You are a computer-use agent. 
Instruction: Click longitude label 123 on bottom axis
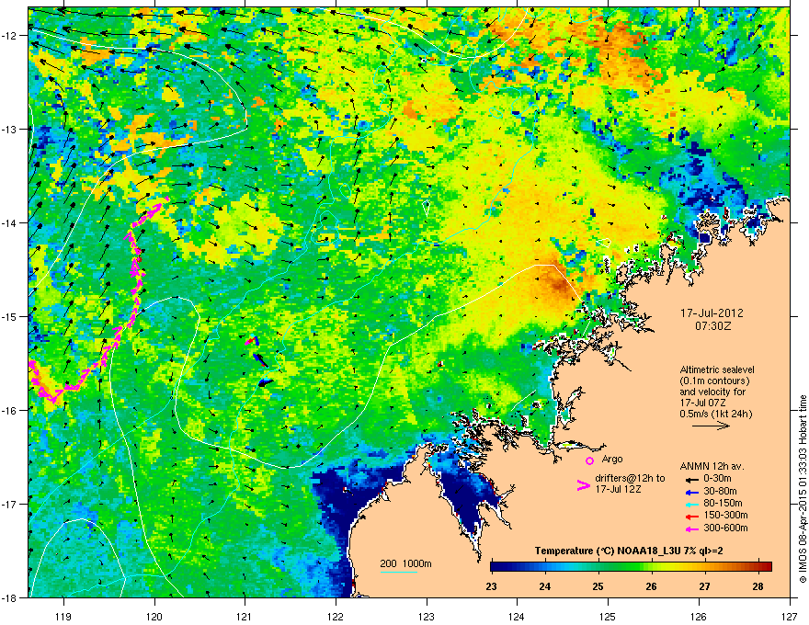[427, 616]
